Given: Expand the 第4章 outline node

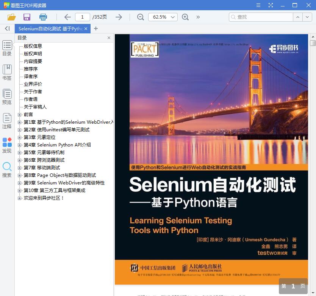Looking at the screenshot, I should pos(19,145).
